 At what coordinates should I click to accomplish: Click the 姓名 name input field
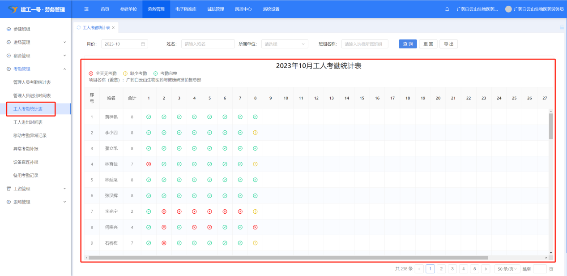(208, 44)
